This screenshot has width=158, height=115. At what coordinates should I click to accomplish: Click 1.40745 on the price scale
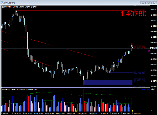coord(154,53)
